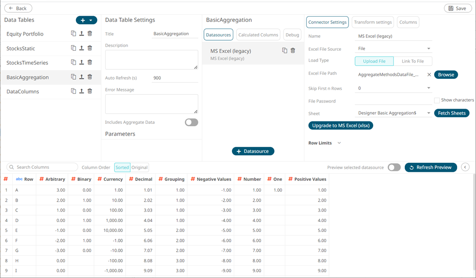The width and height of the screenshot is (476, 278).
Task: Duplicate the Equity Portfolio data table
Action: [73, 34]
